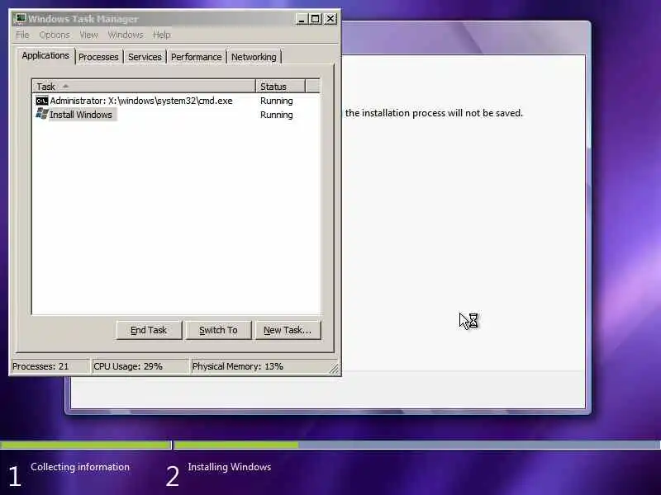Viewport: 661px width, 495px height.
Task: Open the View menu
Action: [88, 35]
